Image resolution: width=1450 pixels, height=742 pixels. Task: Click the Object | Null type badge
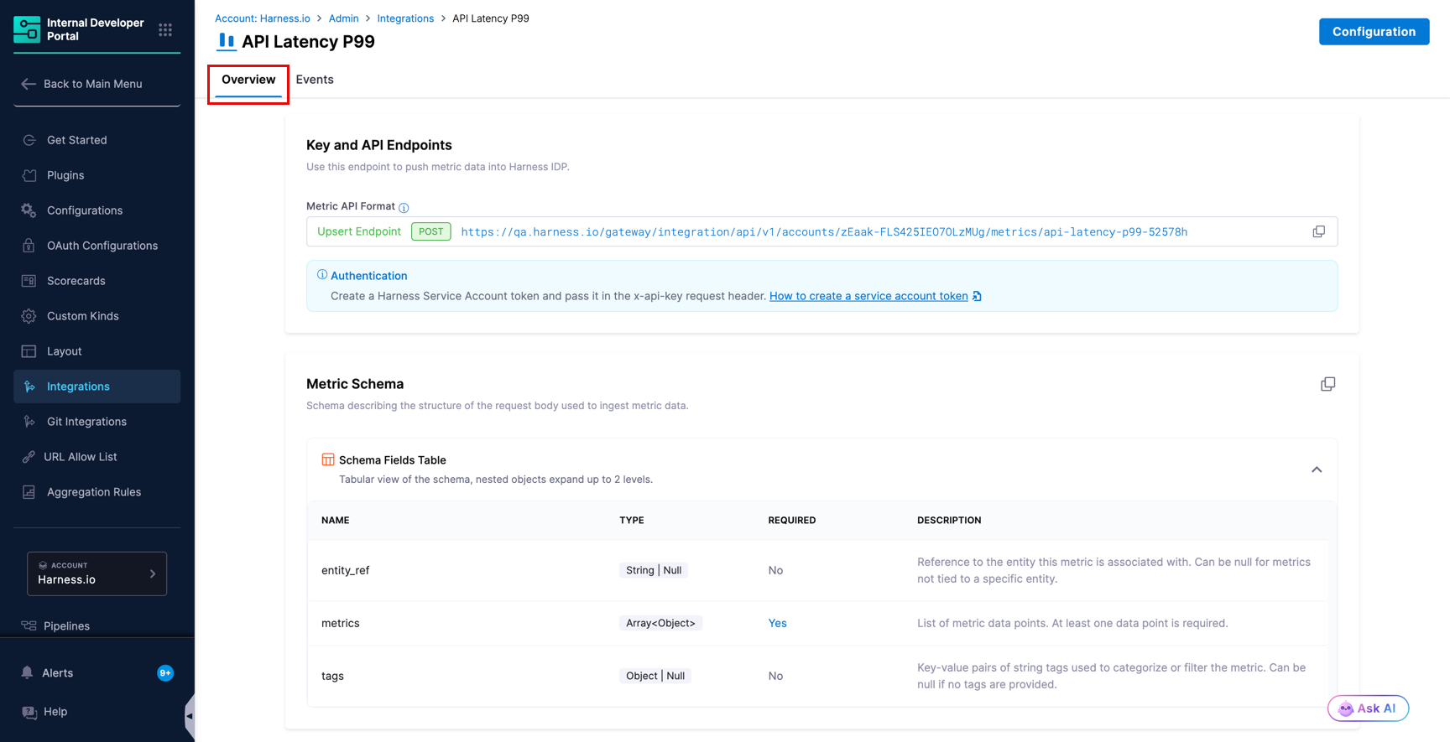(655, 676)
